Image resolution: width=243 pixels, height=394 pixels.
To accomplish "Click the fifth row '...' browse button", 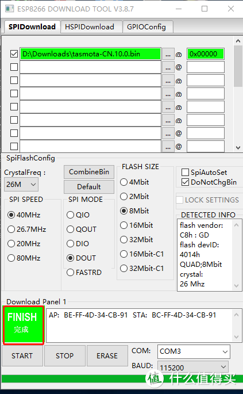I will pyautogui.click(x=168, y=107).
